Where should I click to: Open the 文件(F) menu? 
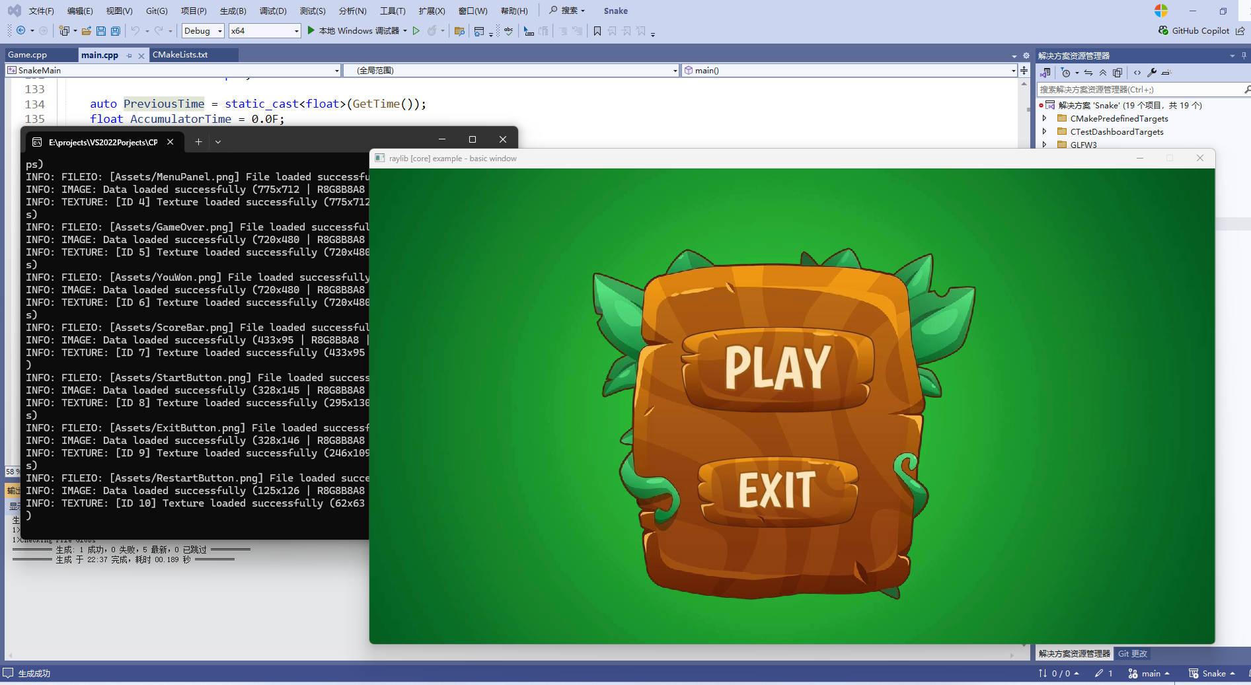[41, 11]
